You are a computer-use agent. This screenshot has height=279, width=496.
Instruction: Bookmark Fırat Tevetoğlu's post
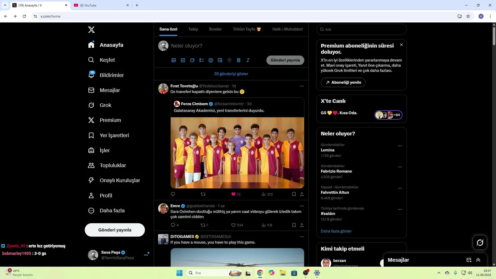point(294,194)
